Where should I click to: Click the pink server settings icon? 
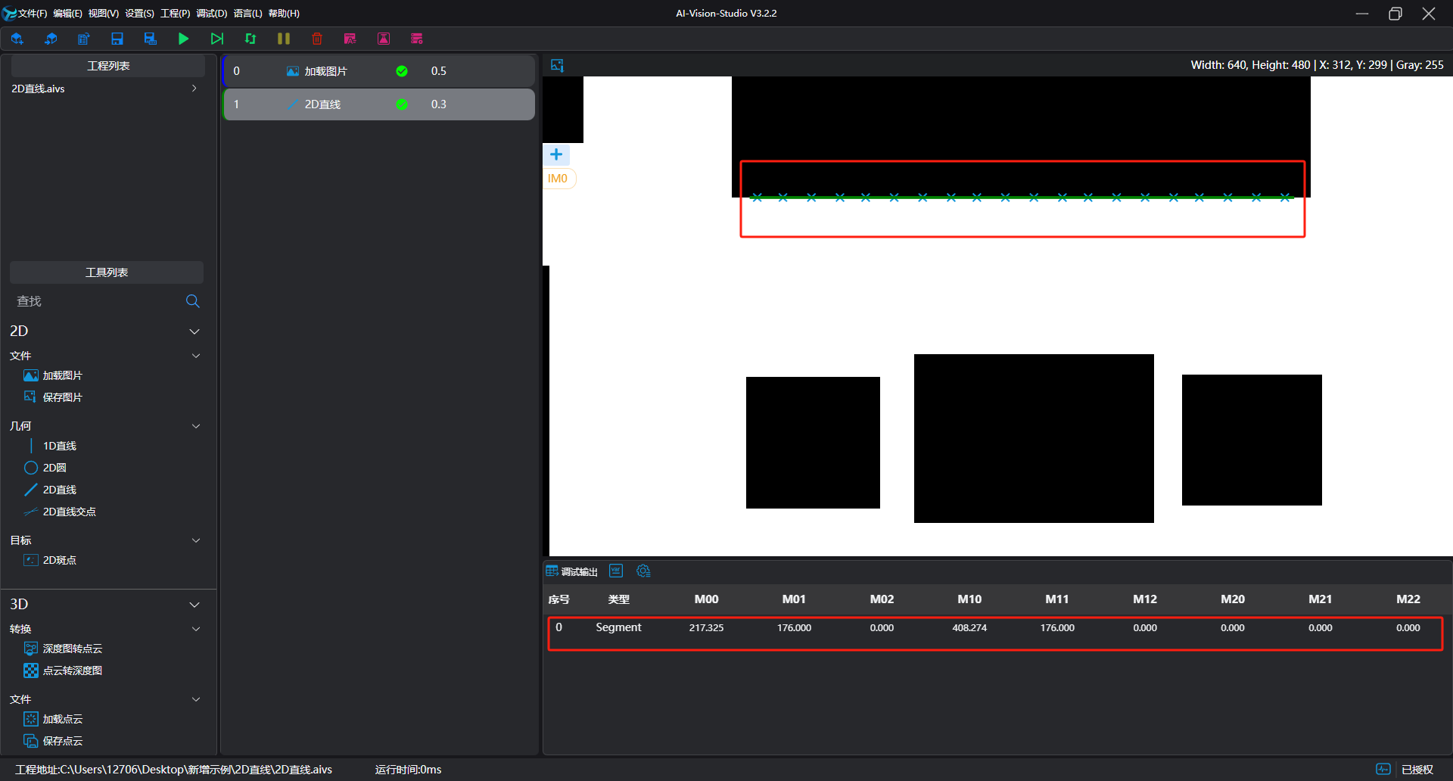tap(417, 39)
